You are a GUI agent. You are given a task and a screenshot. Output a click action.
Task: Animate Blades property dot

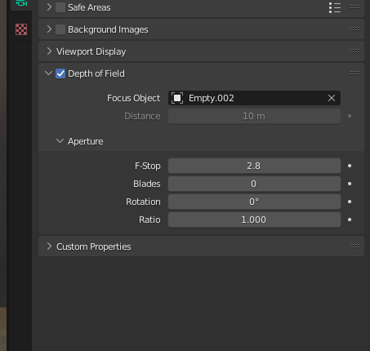[350, 184]
